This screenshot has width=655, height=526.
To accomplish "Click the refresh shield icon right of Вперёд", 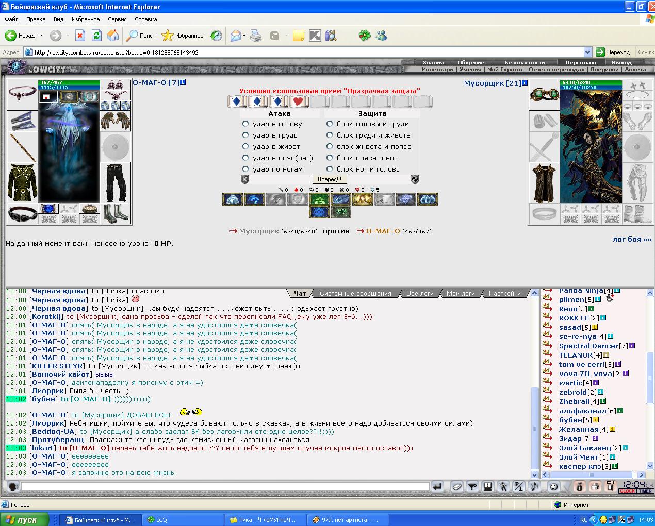I will [x=415, y=179].
